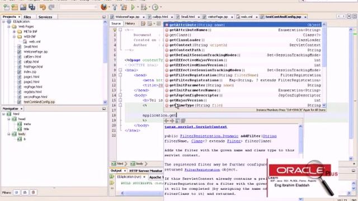Image resolution: width=358 pixels, height=201 pixels.
Task: Follow the Filter link in addFilter signature
Action: click(234, 141)
